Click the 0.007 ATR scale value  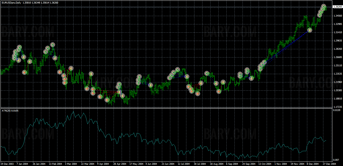click(x=336, y=160)
